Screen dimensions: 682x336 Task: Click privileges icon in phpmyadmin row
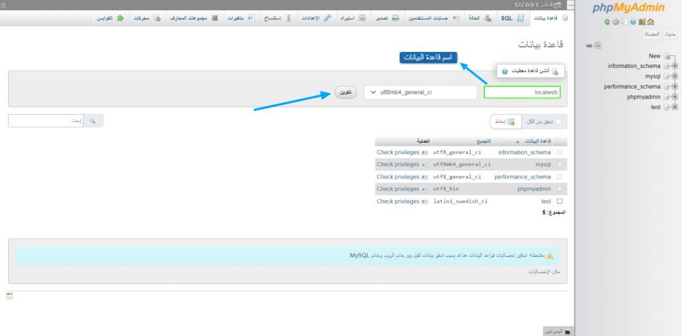click(x=424, y=189)
